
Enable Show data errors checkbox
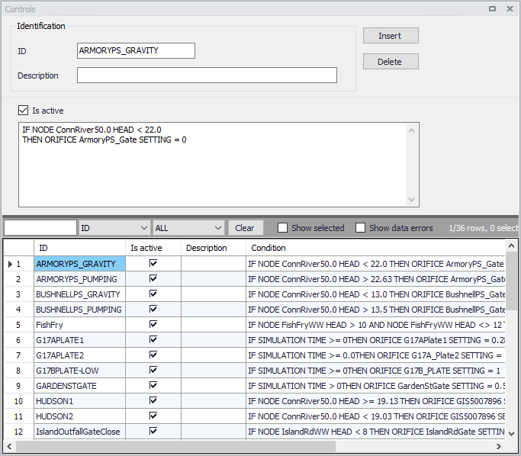pos(361,228)
